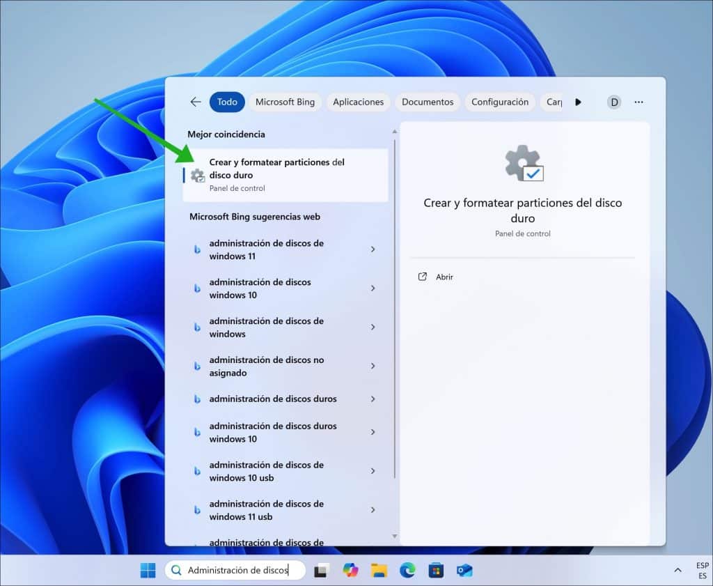Click Bing icon beside discos de windows 11

pos(197,249)
